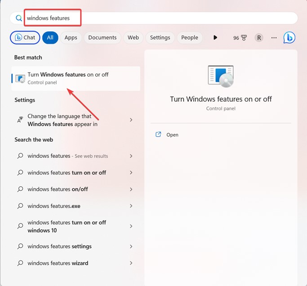Show more filter categories with play arrow

tap(215, 37)
